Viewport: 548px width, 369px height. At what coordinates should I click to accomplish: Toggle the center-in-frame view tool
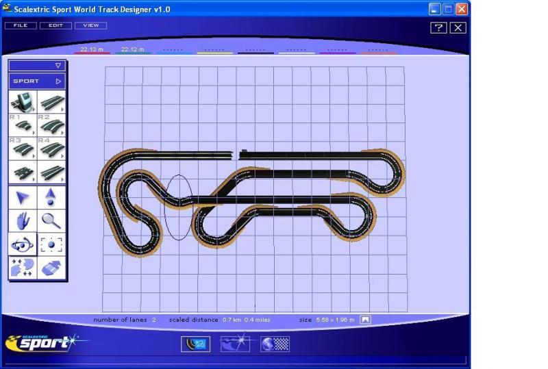point(51,244)
